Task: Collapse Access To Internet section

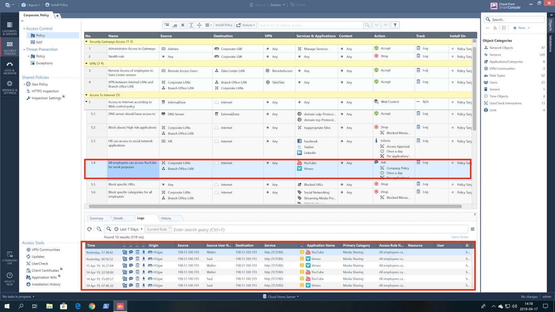Action: tap(87, 95)
